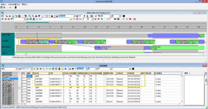Open the 计划分析窗口 menu

click(x=14, y=4)
